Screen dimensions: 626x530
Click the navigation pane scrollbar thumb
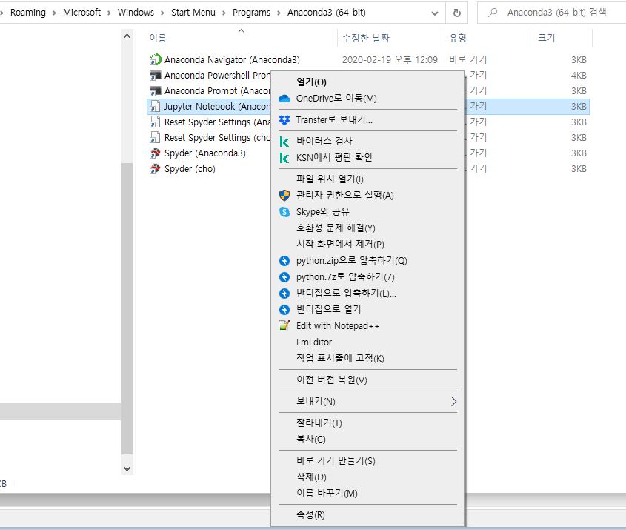[x=127, y=308]
